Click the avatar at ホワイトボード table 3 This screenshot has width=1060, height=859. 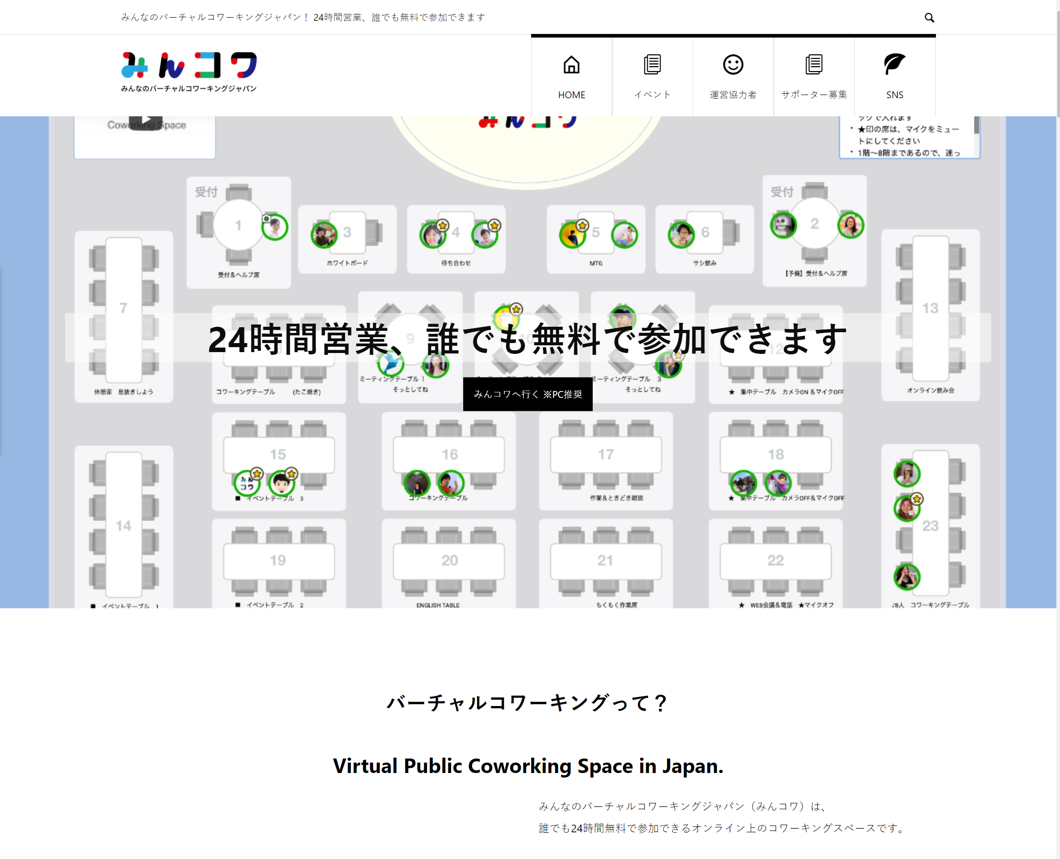click(x=324, y=235)
